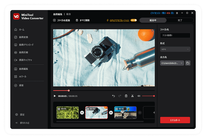The image size is (206, 139).
Task: Add transition between 00:05 and 00:20 clips
Action: click(82, 112)
